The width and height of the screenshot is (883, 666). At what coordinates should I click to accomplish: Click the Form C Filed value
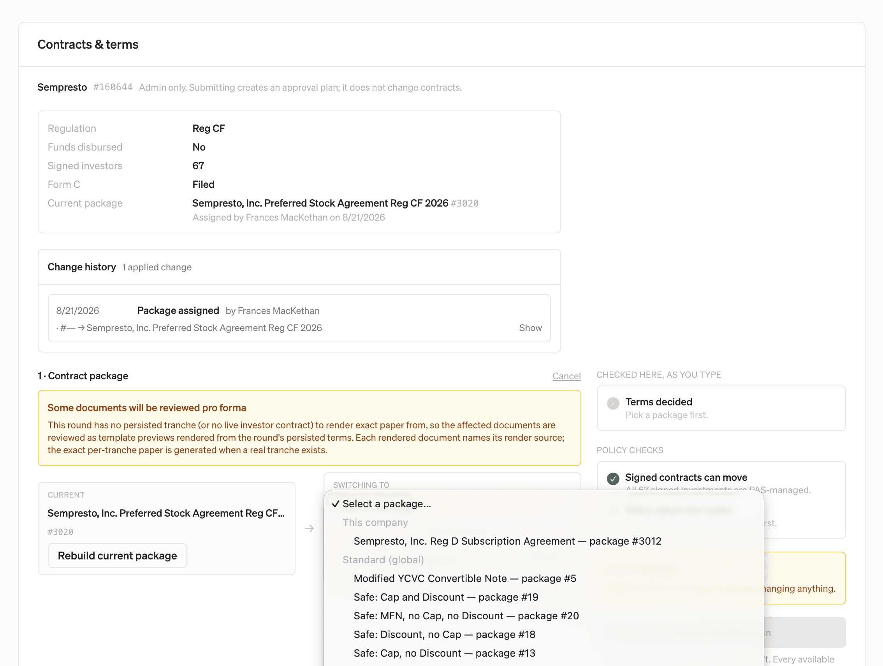(203, 184)
